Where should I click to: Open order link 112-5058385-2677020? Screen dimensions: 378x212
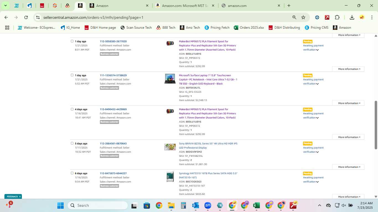tap(113, 41)
